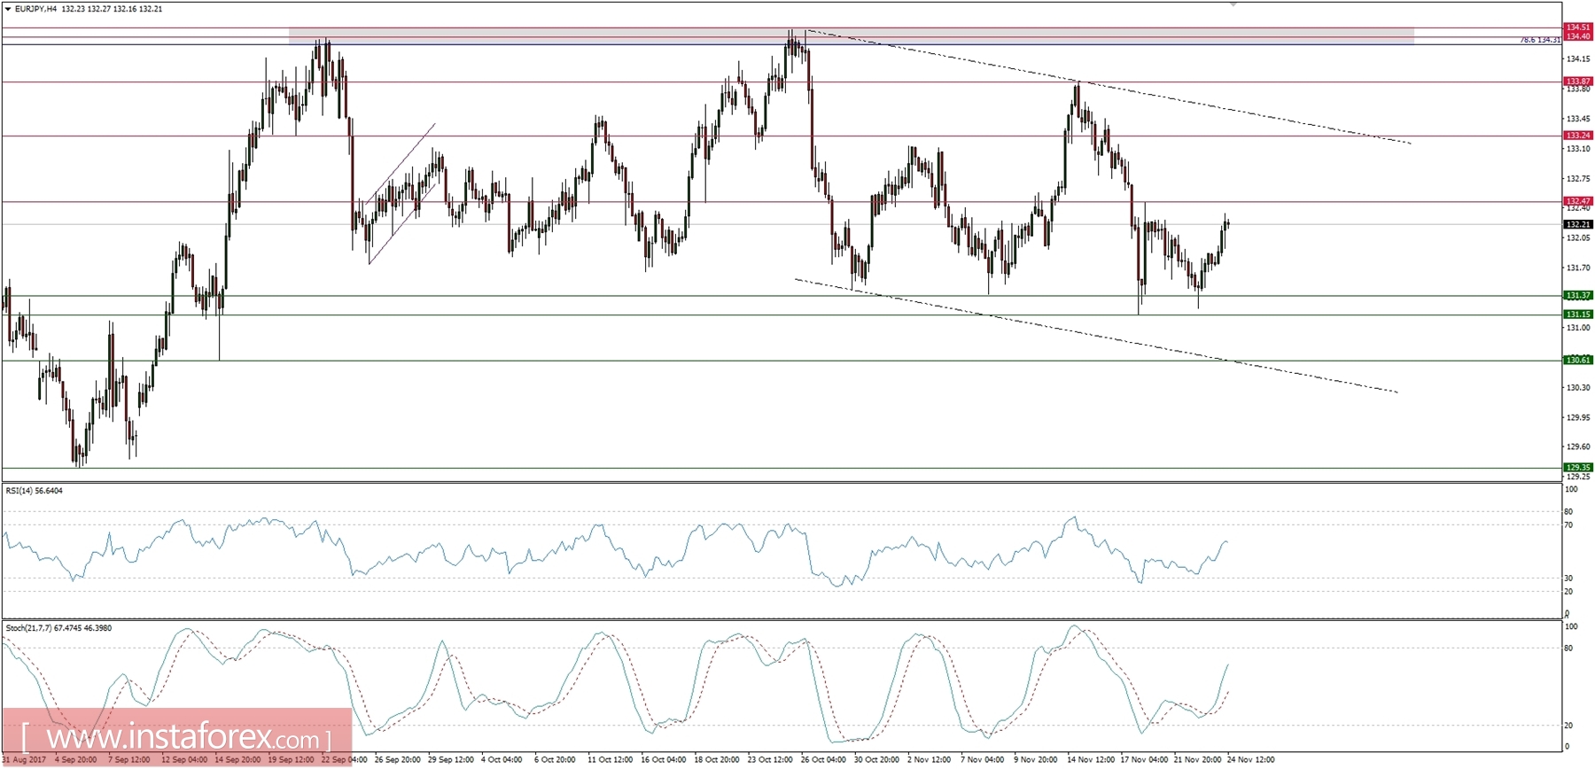Viewport: 1595px width, 769px height.
Task: Click the 133.10 price scale value
Action: point(1577,149)
